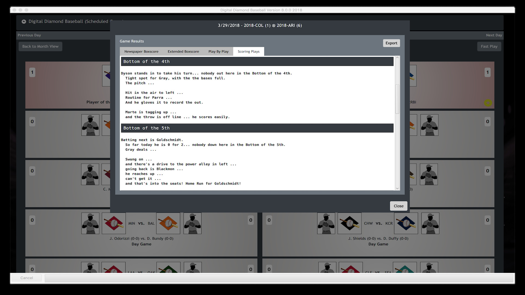
Task: Close the Game Results dialog
Action: click(x=398, y=206)
